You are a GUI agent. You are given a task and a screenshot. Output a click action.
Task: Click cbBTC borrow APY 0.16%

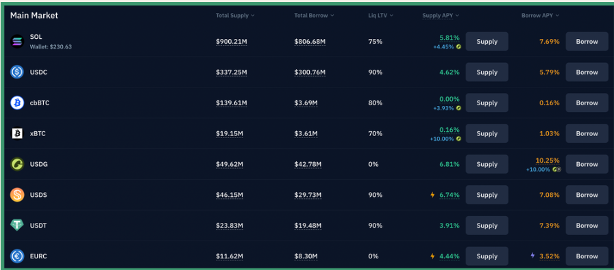click(x=550, y=103)
